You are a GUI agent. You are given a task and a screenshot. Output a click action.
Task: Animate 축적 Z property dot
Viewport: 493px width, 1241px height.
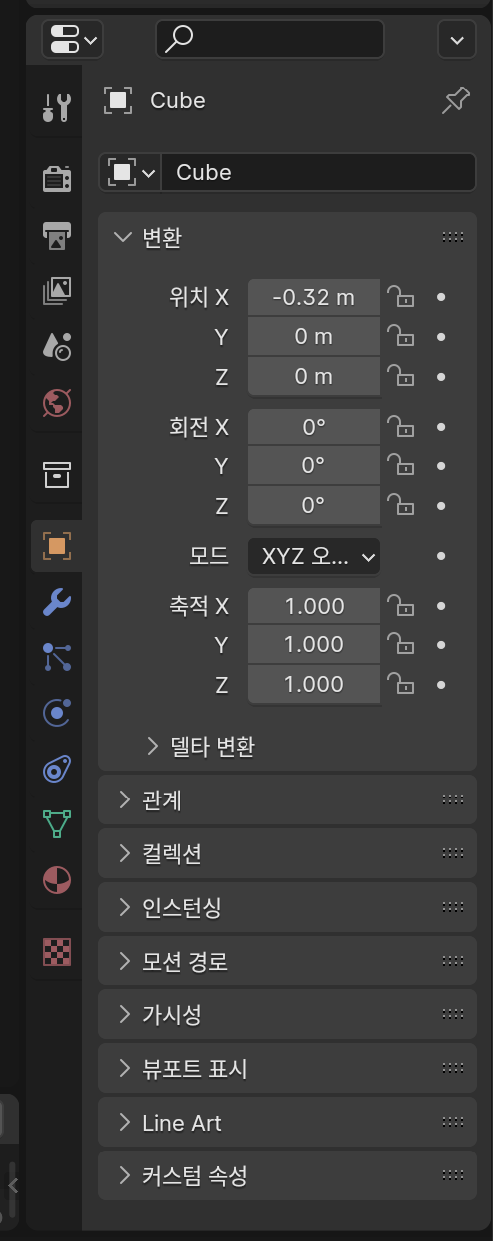coord(441,685)
